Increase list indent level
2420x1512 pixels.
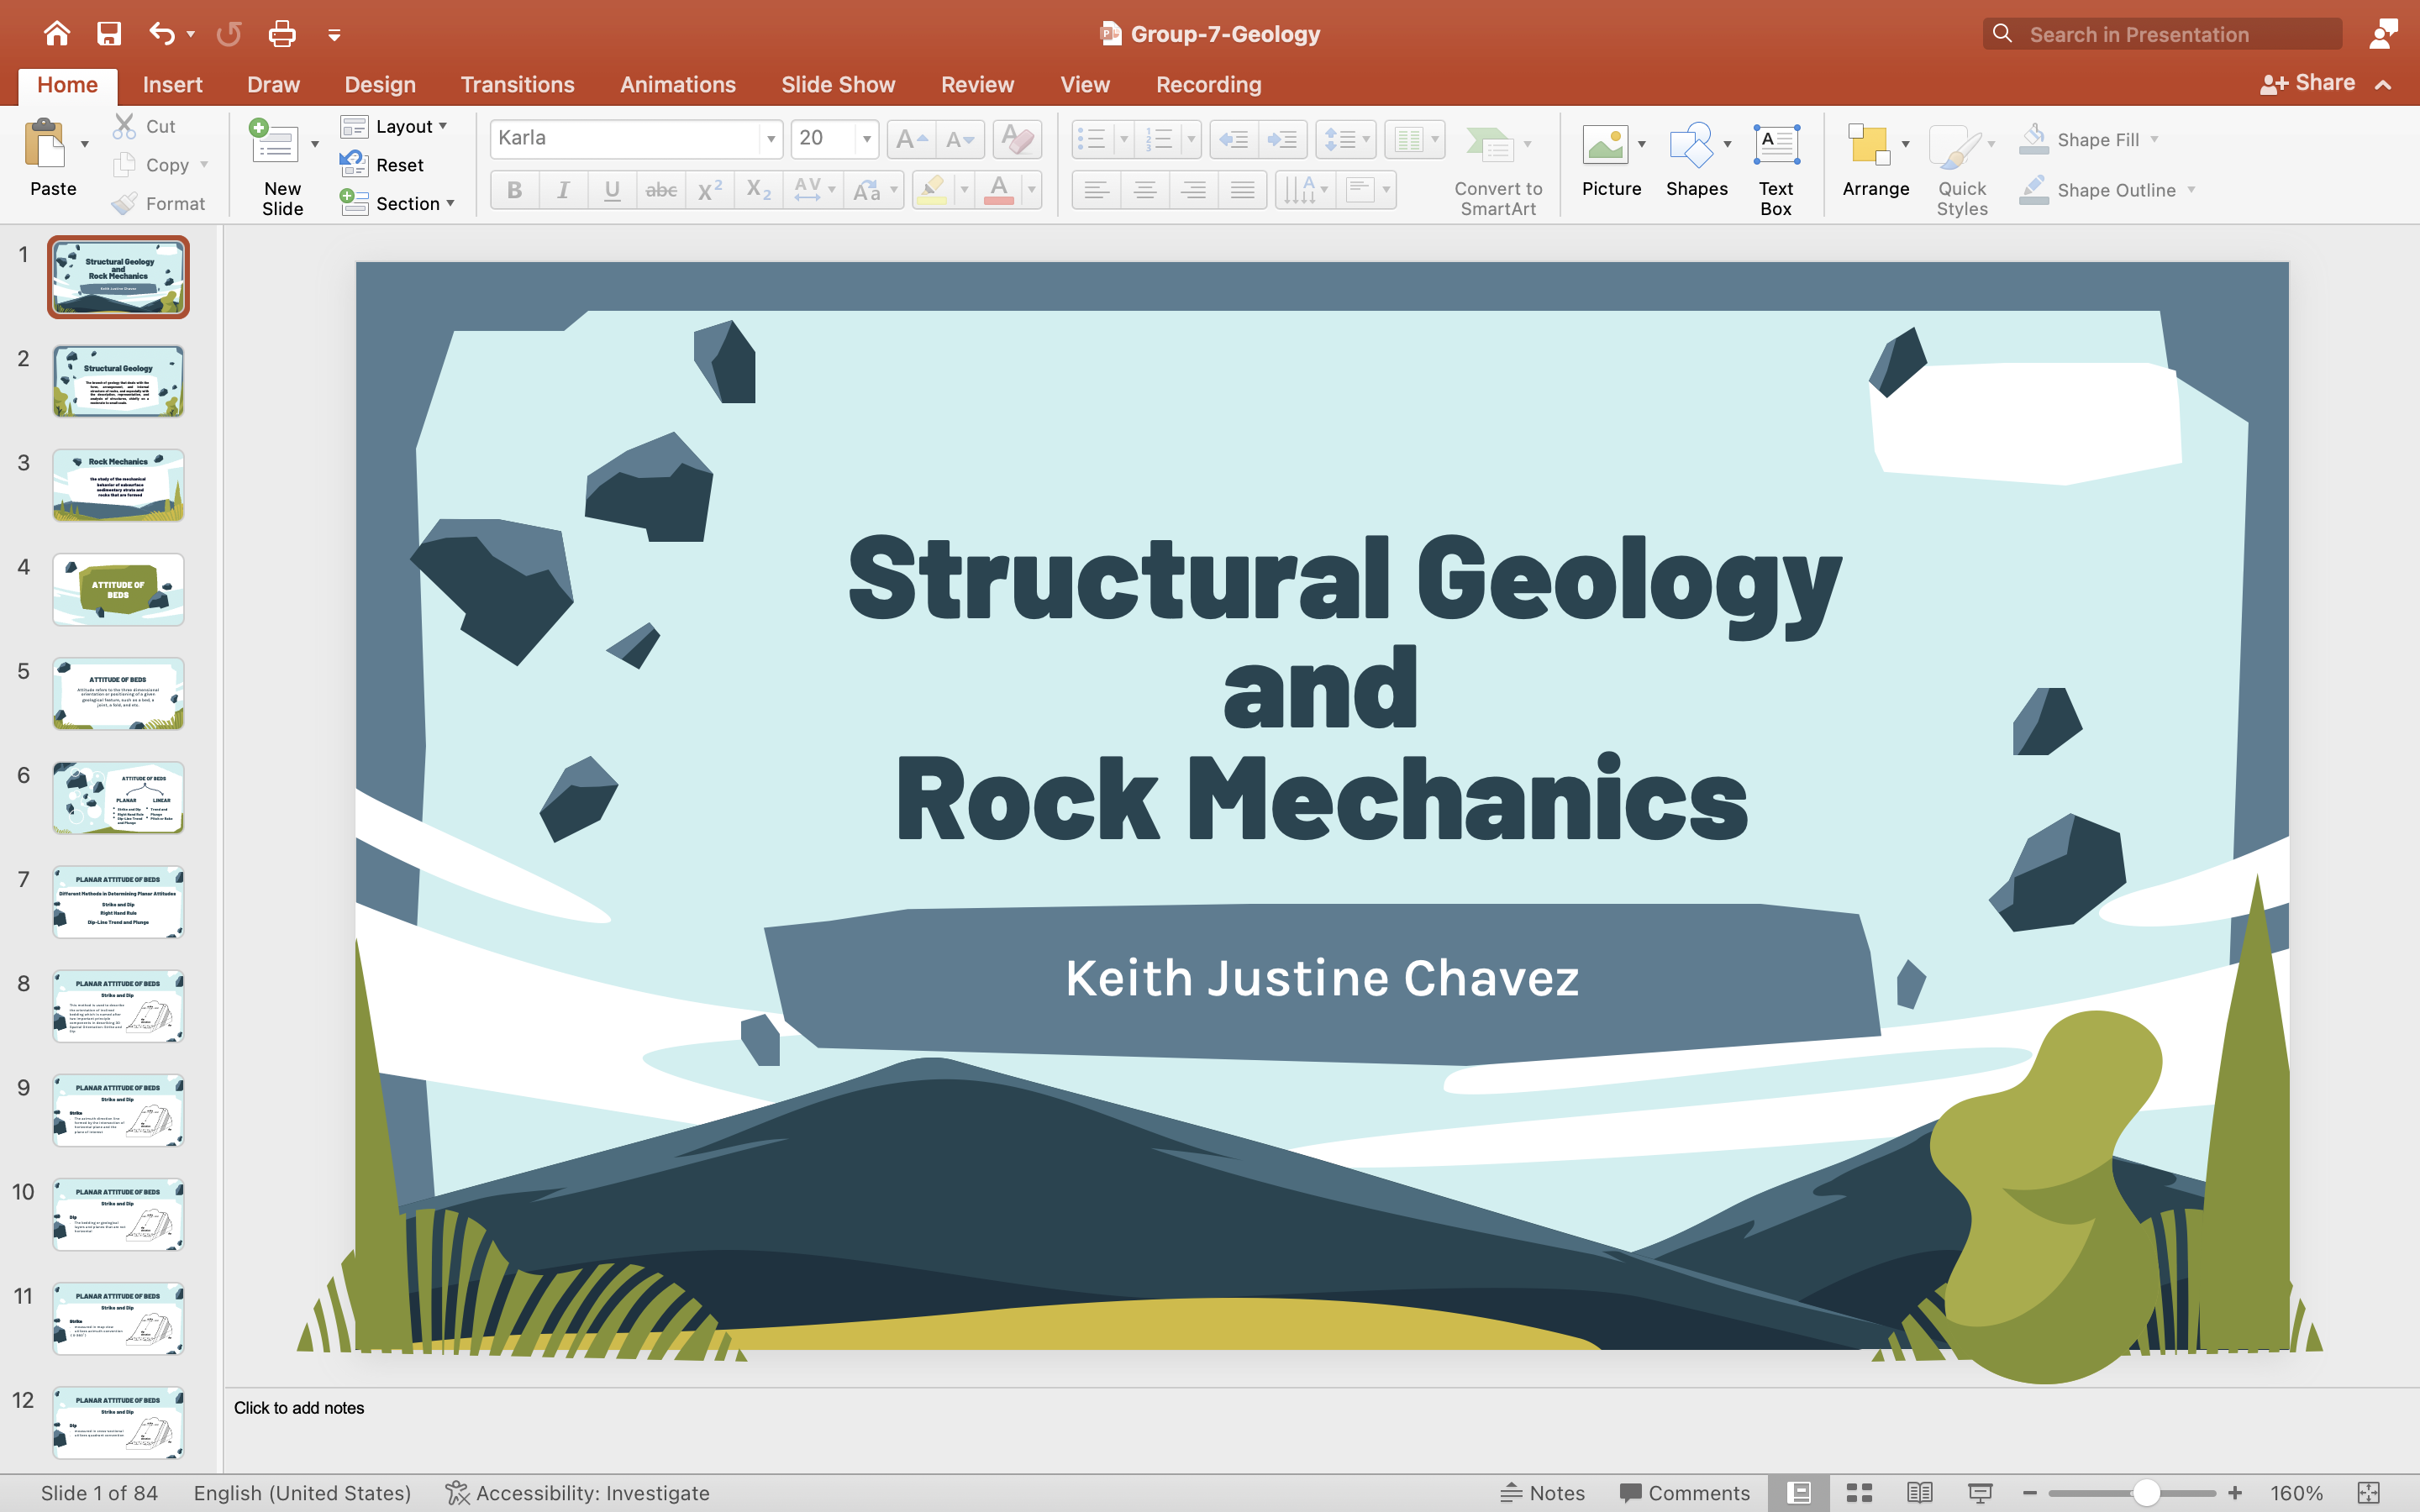[1282, 139]
